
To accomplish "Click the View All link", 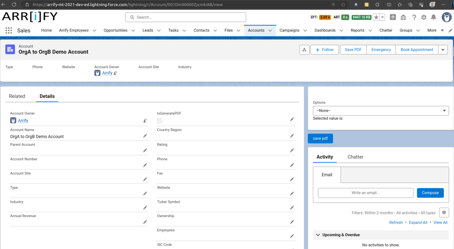I will pyautogui.click(x=440, y=222).
